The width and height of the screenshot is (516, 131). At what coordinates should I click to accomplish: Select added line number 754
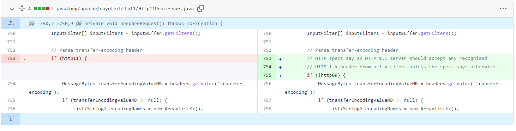coord(267,67)
